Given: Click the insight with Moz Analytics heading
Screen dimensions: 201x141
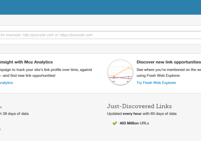Looking at the screenshot, I should click(26, 62).
